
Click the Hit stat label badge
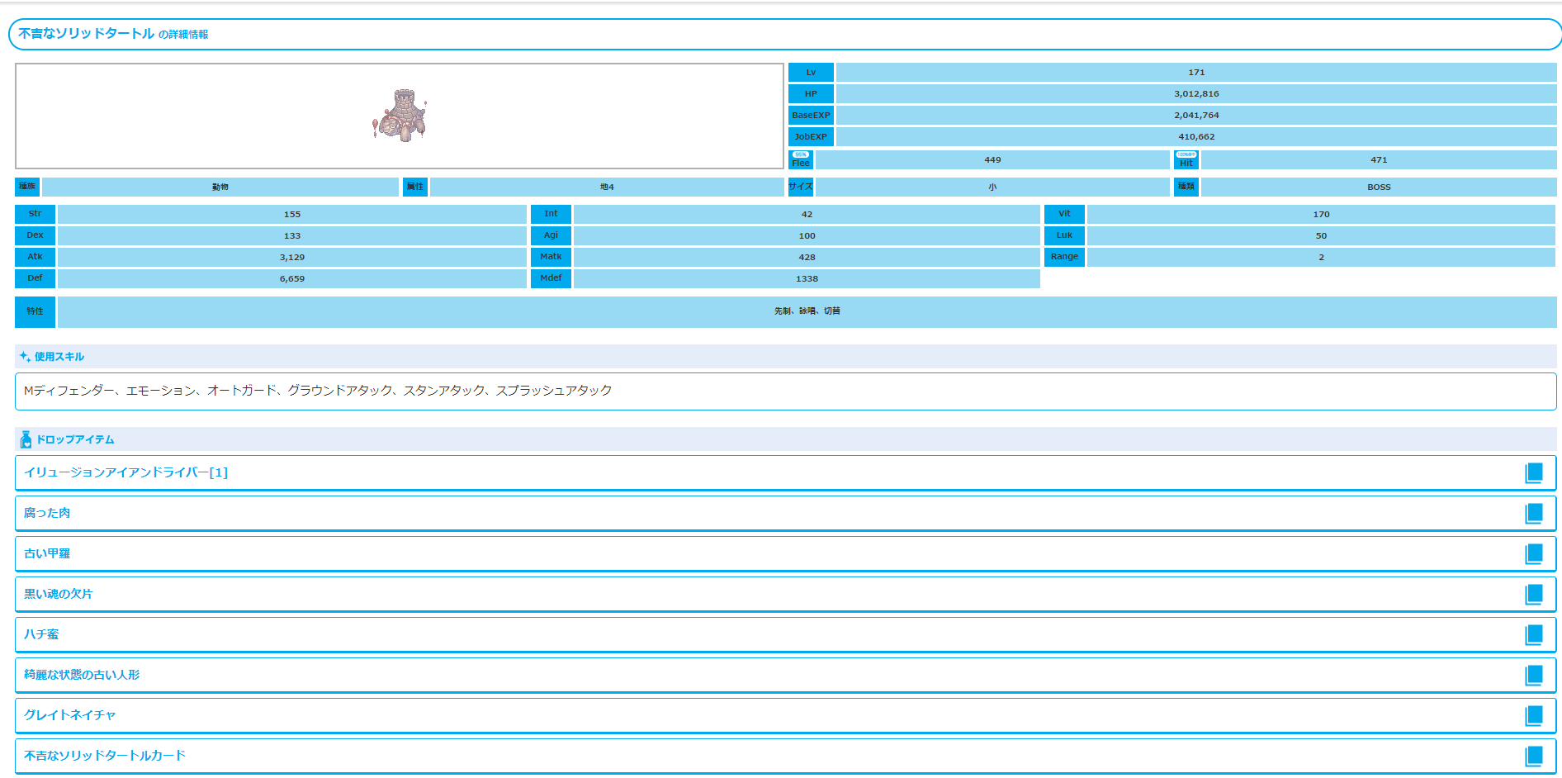(1186, 159)
